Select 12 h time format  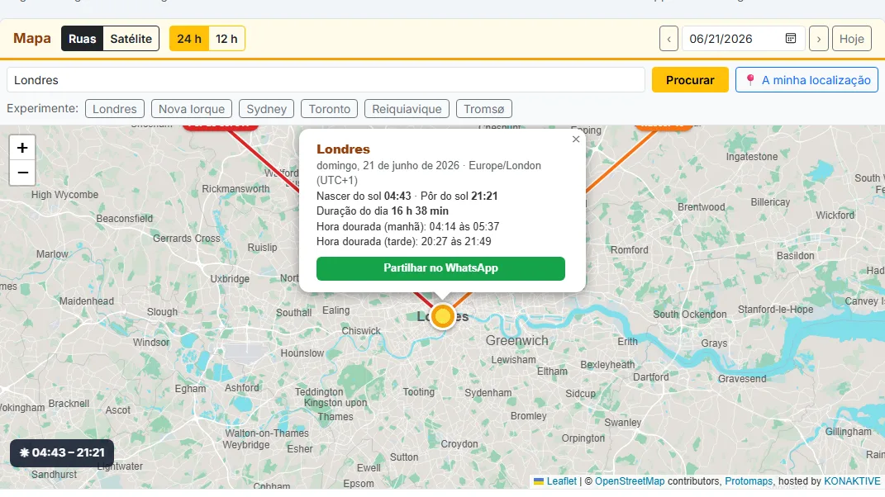point(226,39)
